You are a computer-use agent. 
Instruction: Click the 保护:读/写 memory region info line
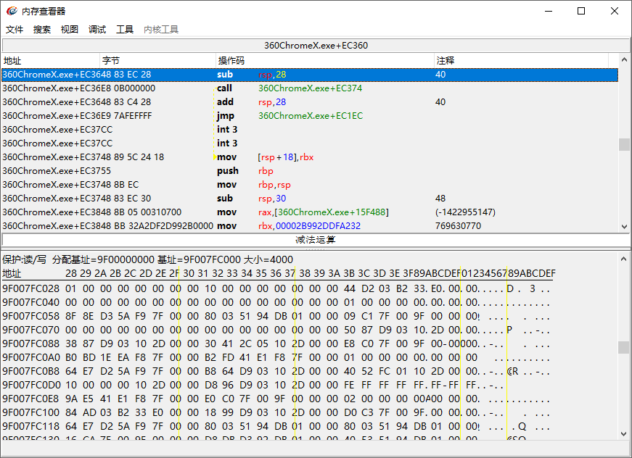(147, 259)
